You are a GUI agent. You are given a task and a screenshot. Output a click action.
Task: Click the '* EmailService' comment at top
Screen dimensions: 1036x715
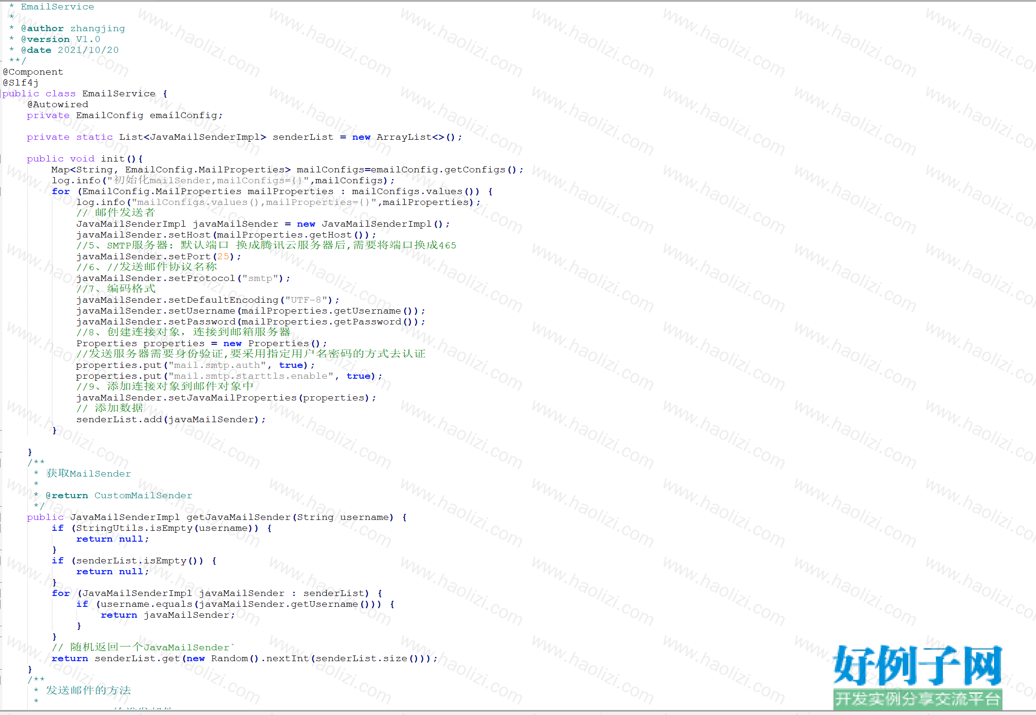[51, 7]
